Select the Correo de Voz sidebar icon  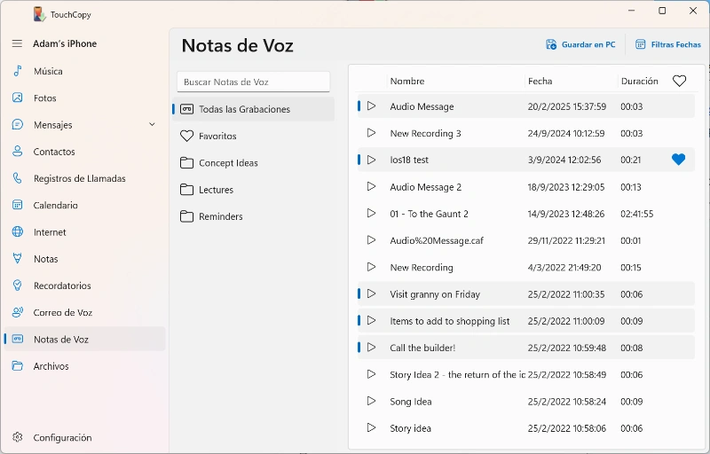17,312
